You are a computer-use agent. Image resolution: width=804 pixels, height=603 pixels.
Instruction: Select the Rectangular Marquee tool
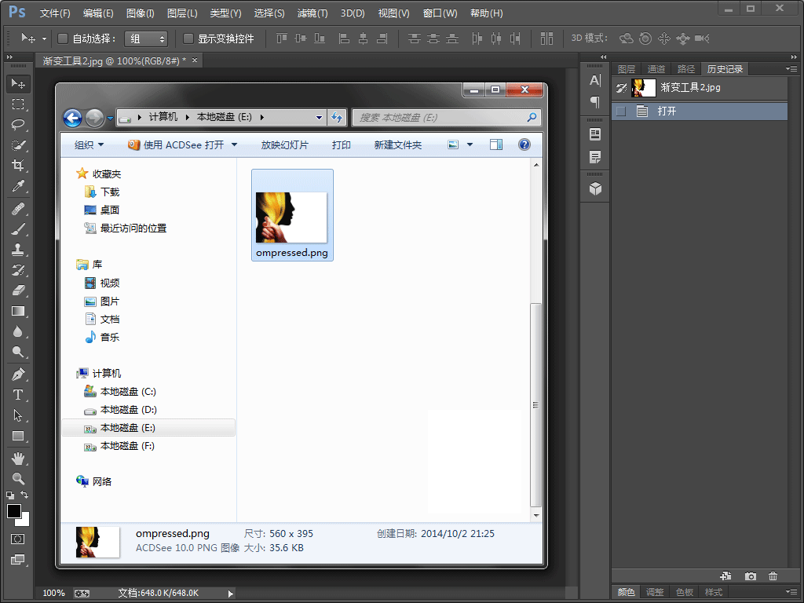[x=18, y=104]
